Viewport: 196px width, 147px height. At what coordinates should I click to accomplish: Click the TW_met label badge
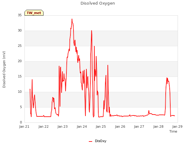click(34, 13)
